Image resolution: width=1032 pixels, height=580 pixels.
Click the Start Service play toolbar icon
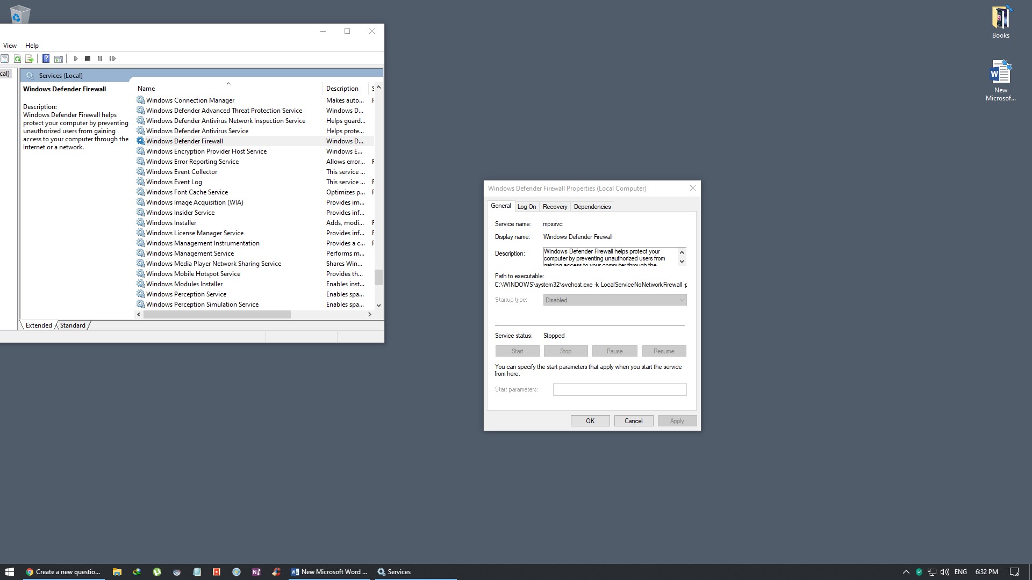(x=76, y=59)
